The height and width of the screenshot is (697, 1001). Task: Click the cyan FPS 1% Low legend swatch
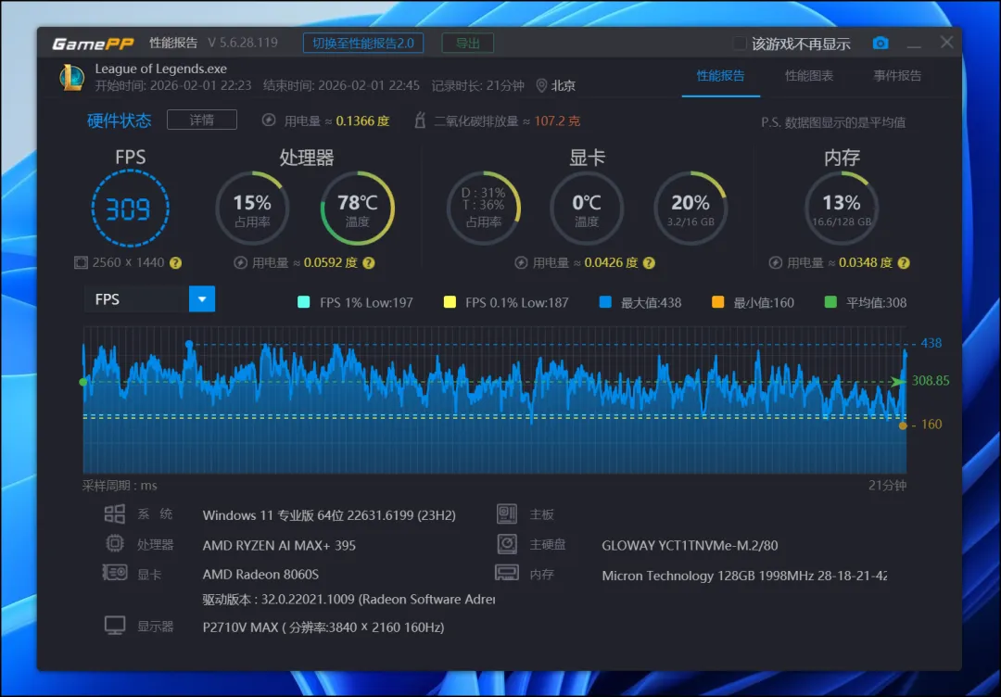[304, 302]
